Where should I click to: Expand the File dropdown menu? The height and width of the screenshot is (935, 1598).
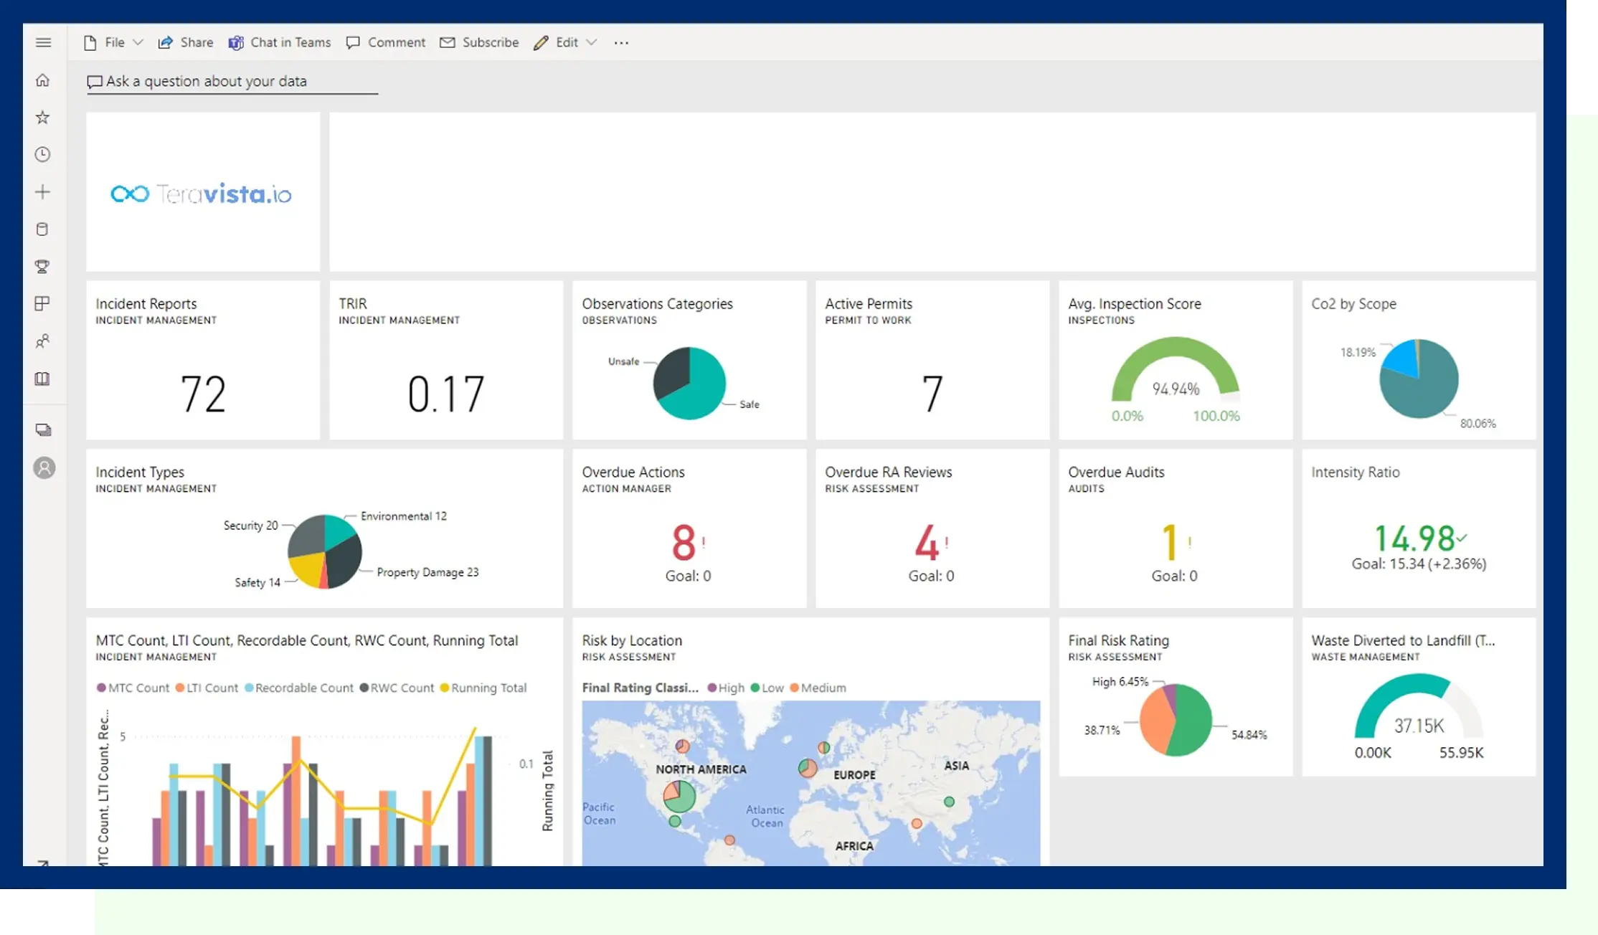114,42
